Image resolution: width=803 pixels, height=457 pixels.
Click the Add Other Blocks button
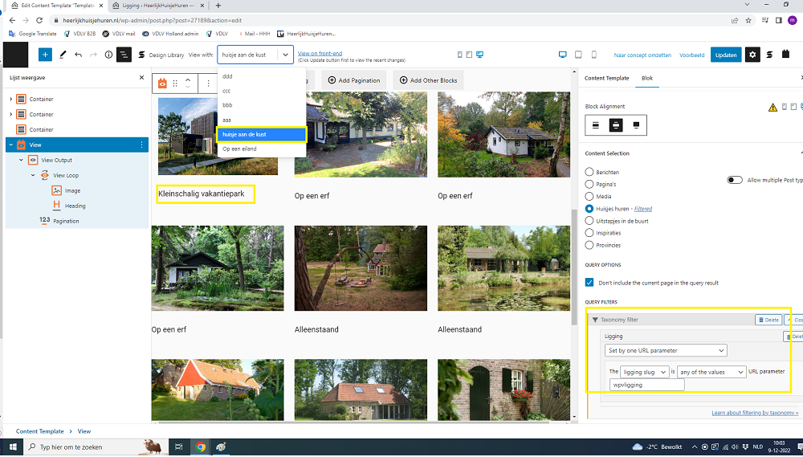[428, 80]
